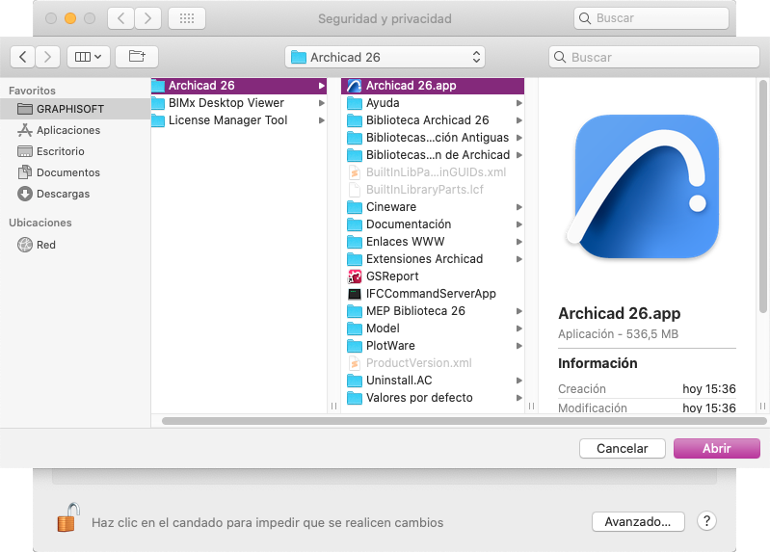Expand MEP Biblioteca 26 folder arrow
The width and height of the screenshot is (770, 552).
(x=519, y=311)
